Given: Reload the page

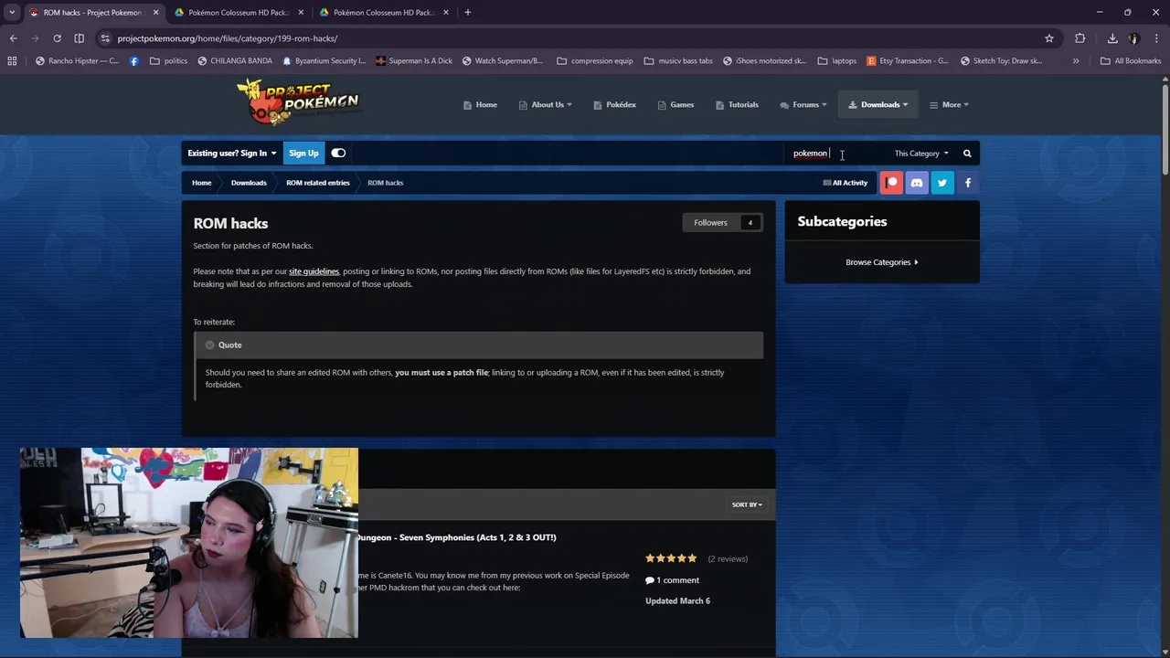Looking at the screenshot, I should click(57, 38).
